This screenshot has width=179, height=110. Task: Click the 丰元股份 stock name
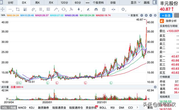tap(169, 3)
